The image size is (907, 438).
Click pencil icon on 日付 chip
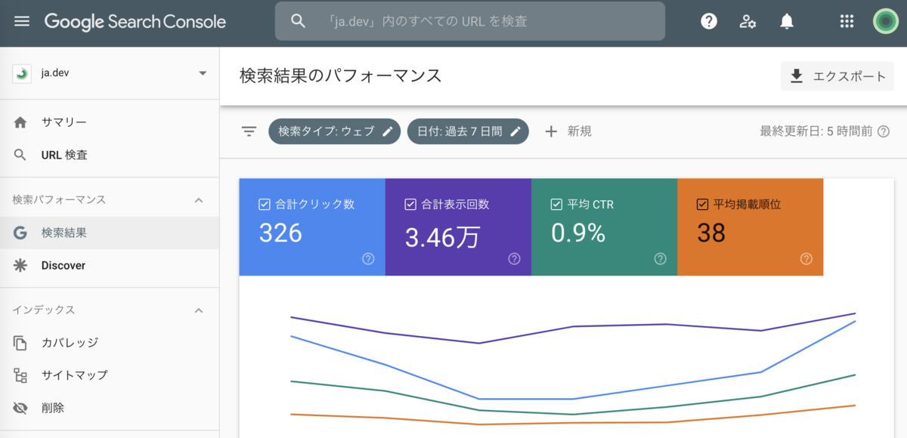point(515,131)
